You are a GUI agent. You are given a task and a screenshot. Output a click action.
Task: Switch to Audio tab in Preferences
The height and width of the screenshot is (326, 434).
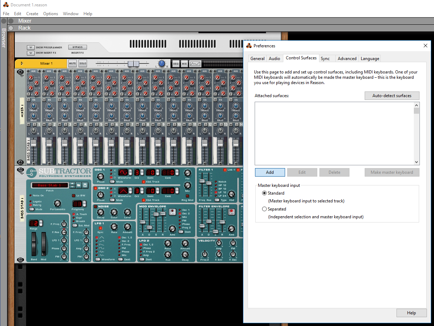(x=274, y=59)
